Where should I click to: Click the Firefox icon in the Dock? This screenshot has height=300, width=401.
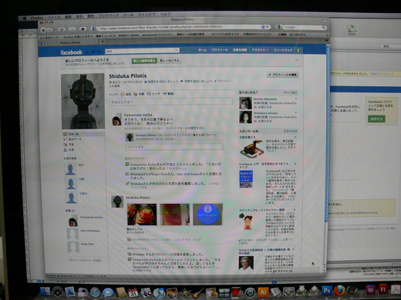339,290
